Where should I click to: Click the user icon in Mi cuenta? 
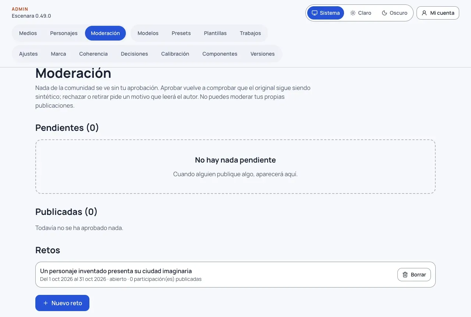coord(424,13)
